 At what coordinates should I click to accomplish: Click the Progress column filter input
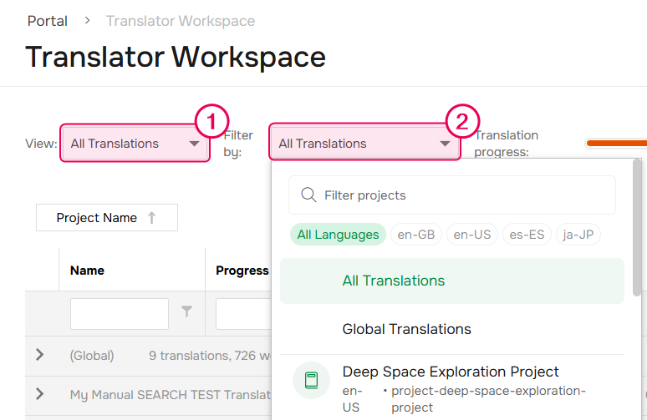(x=243, y=314)
